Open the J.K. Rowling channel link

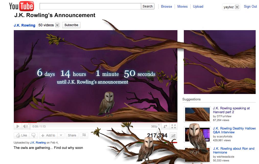point(25,25)
